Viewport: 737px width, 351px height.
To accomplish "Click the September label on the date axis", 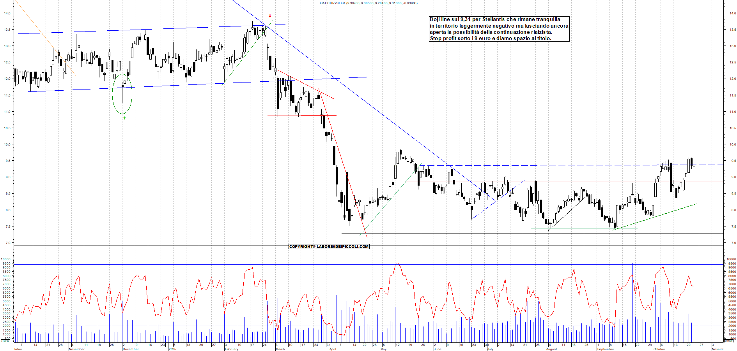I will click(606, 349).
